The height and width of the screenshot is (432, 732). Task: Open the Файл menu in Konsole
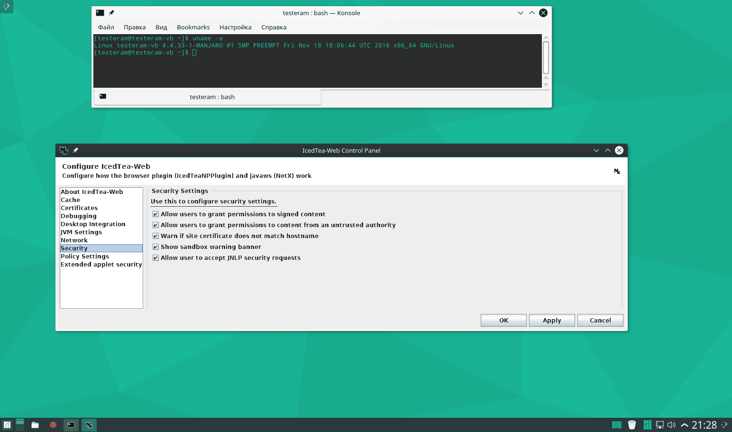click(x=106, y=27)
